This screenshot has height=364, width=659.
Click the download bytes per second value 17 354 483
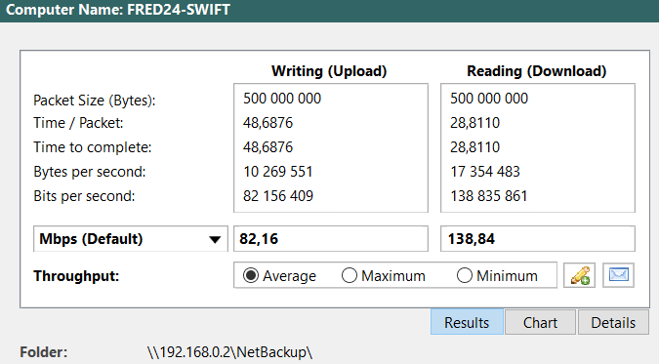[x=485, y=172]
